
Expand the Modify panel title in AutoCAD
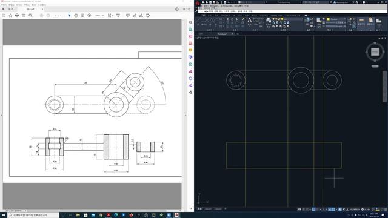point(235,30)
